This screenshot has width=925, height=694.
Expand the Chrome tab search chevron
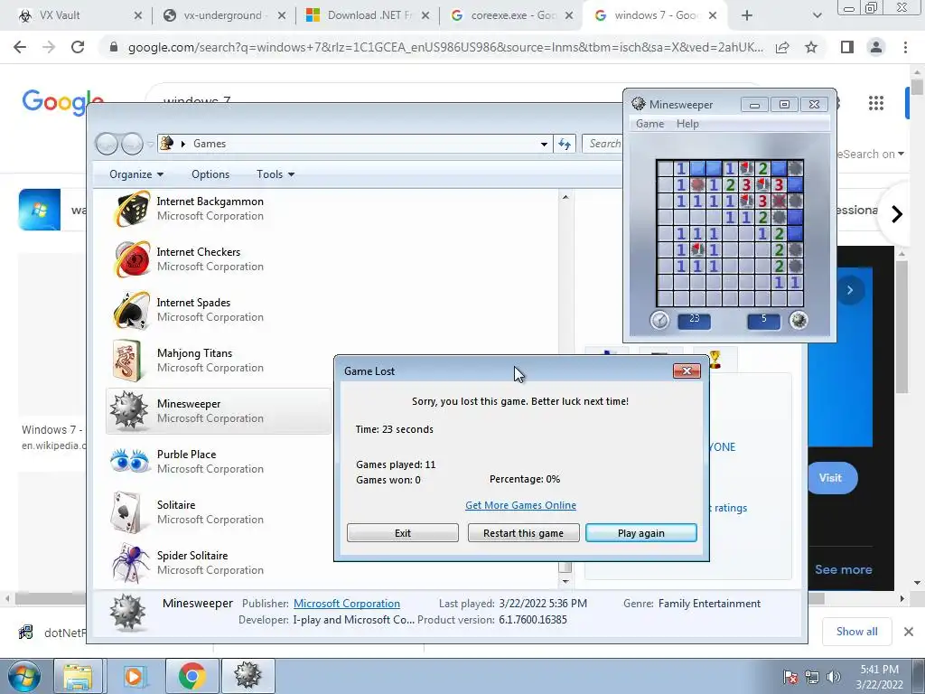[817, 15]
